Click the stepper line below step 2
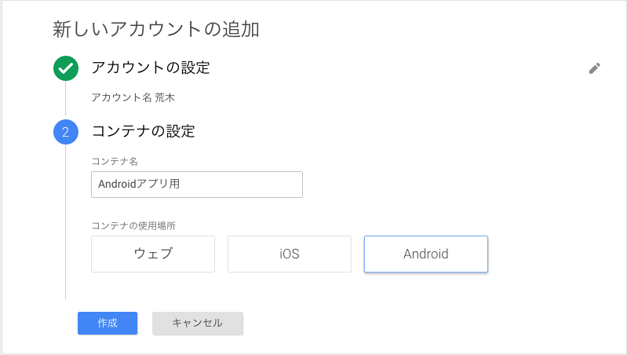Screen dimensions: 627x355 [x=66, y=222]
